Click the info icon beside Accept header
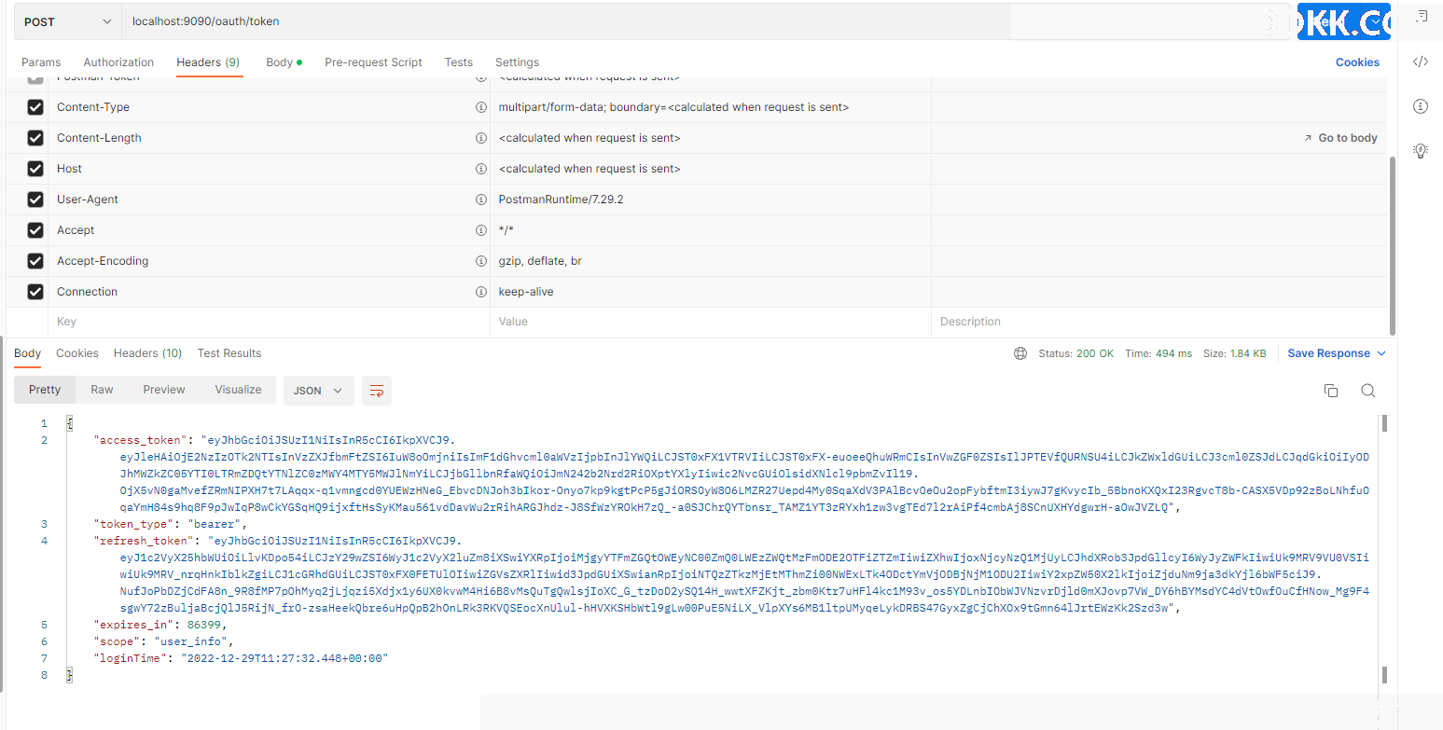The image size is (1443, 730). click(481, 230)
